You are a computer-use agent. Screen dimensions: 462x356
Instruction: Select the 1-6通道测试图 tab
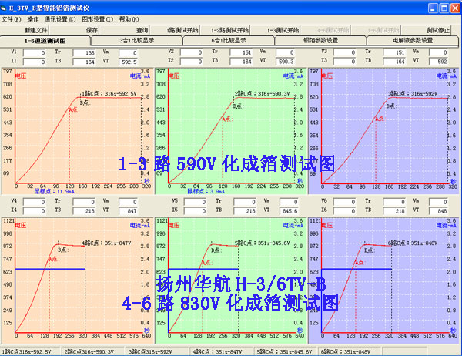[x=45, y=41]
